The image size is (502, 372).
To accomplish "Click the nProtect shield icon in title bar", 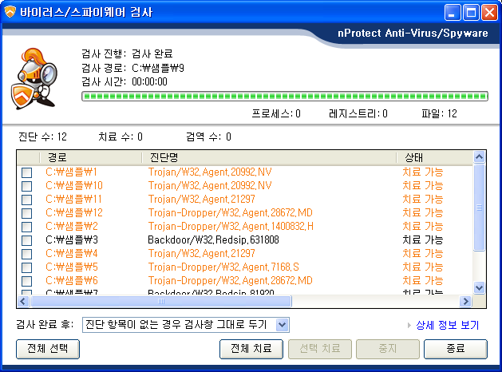I will click(10, 12).
